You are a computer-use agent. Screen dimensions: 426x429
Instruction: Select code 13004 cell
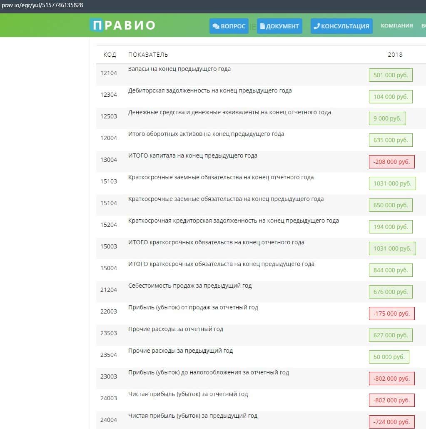pyautogui.click(x=109, y=160)
